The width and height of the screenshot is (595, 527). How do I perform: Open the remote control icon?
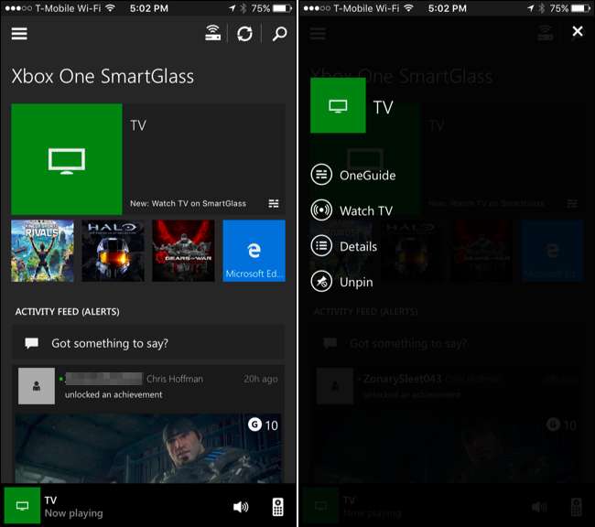point(277,506)
